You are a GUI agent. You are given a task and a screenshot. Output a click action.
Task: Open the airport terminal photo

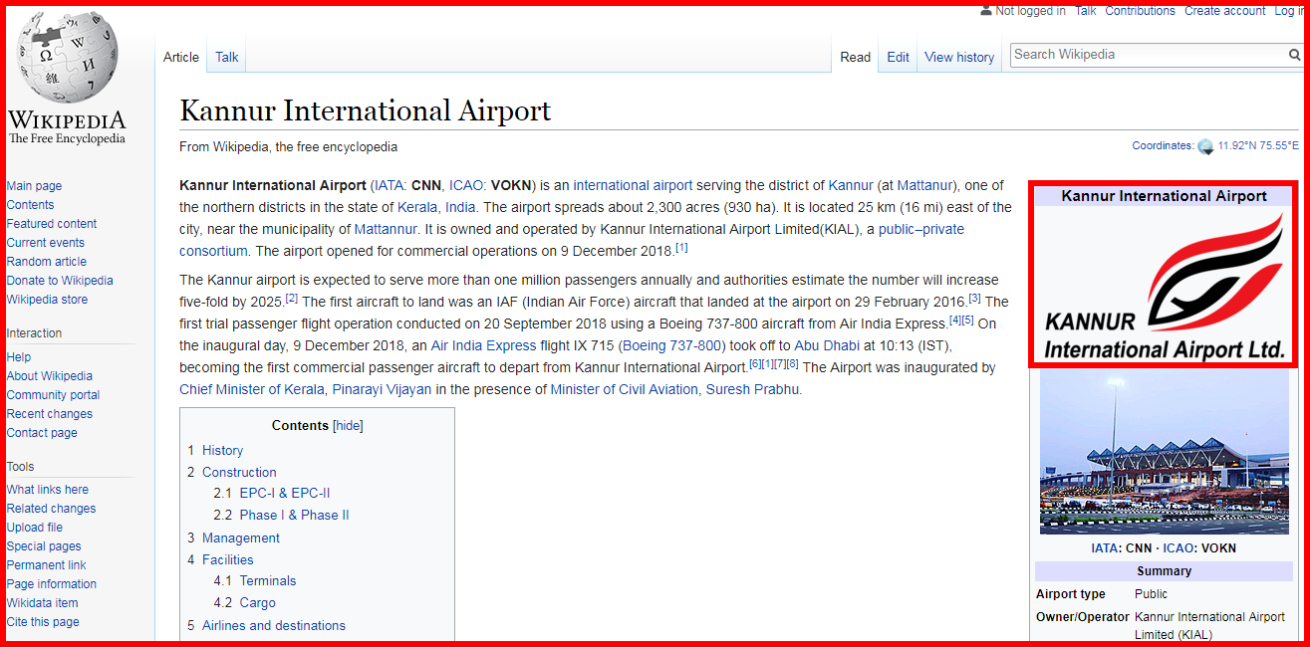point(1164,451)
